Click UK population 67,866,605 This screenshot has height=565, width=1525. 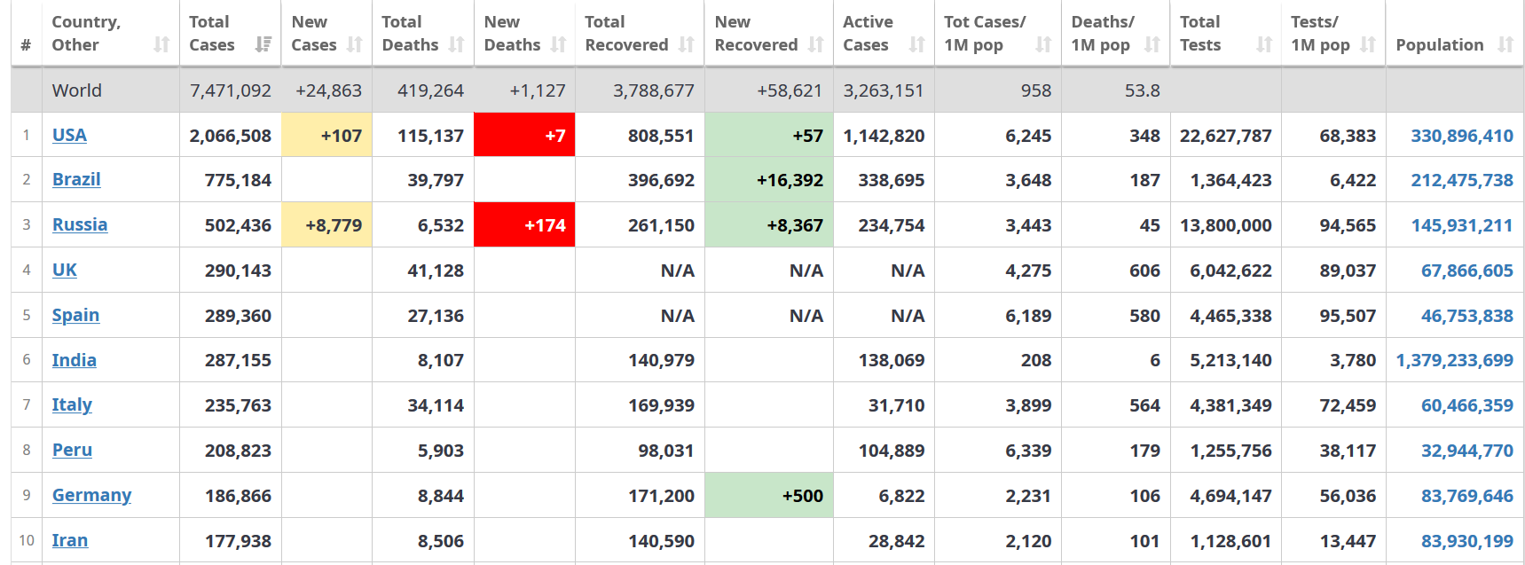click(x=1467, y=271)
